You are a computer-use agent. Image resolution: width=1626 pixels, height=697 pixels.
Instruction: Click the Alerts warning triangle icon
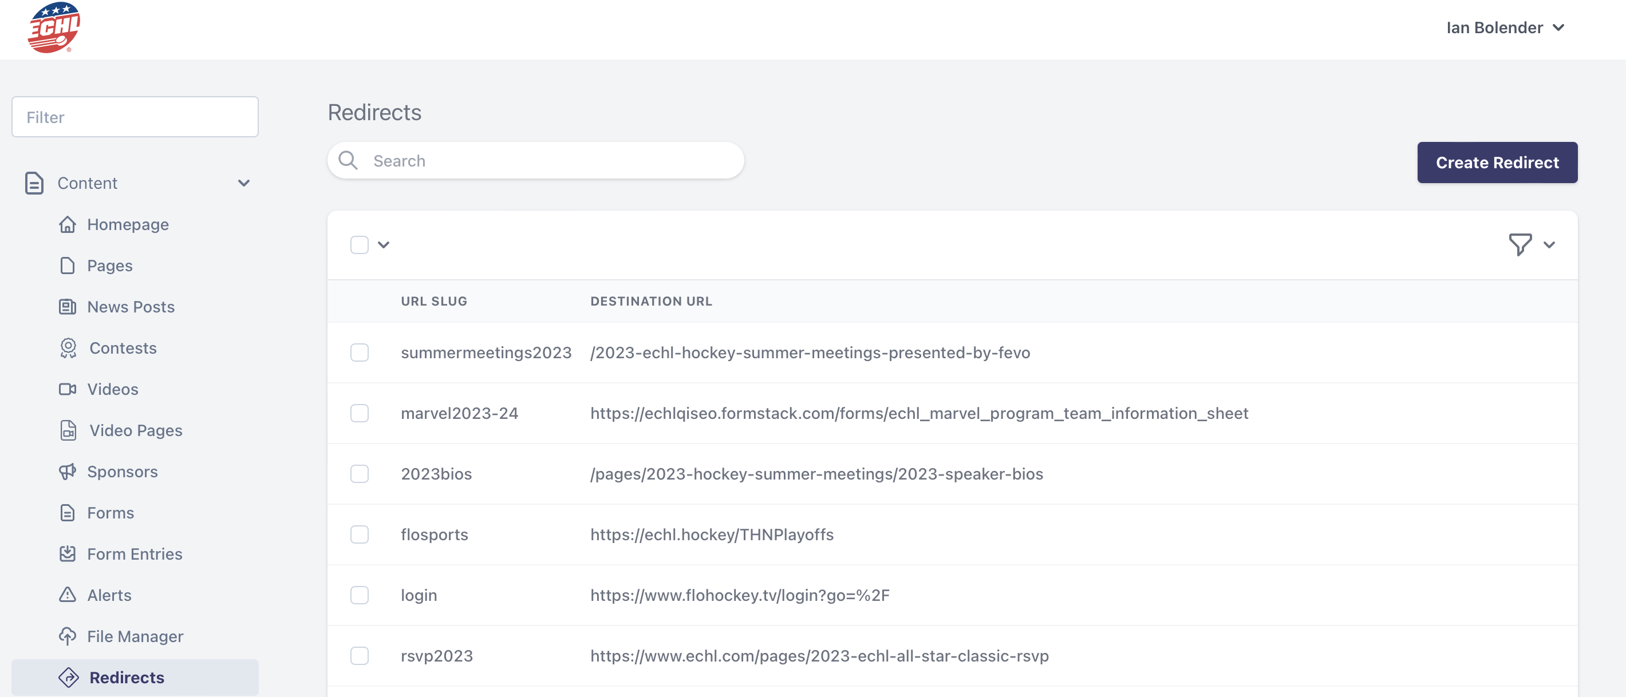tap(68, 595)
